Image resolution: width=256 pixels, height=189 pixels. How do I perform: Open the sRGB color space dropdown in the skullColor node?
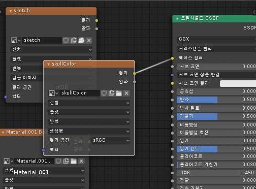111,140
